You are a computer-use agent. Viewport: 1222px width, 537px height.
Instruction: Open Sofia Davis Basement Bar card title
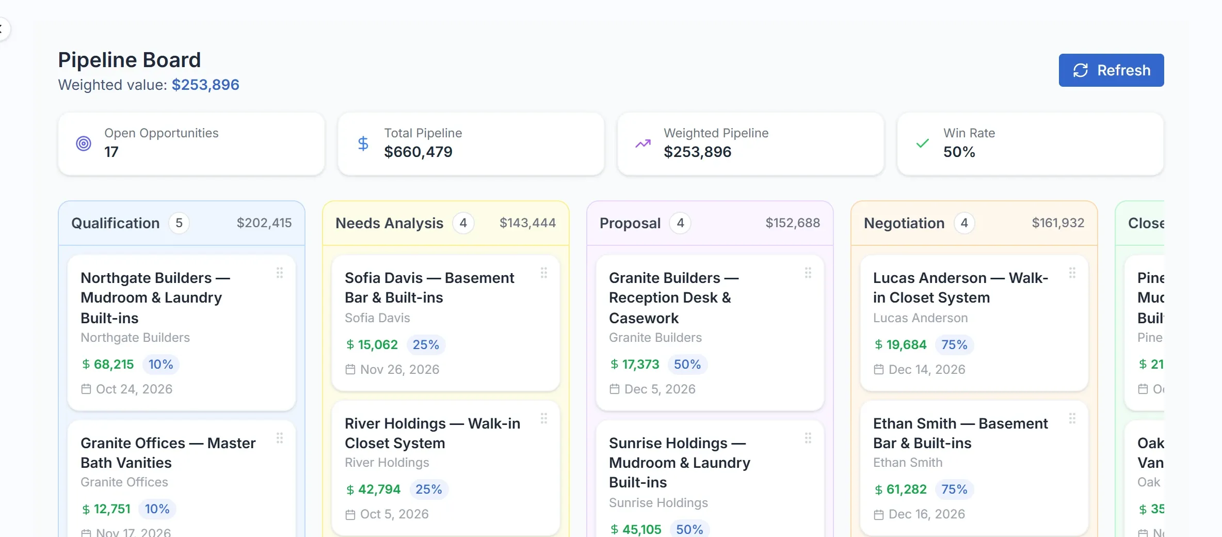[429, 288]
